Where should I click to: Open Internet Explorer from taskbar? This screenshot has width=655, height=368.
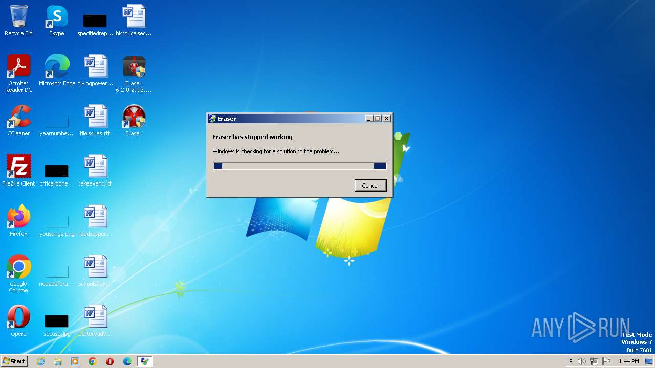tap(40, 361)
